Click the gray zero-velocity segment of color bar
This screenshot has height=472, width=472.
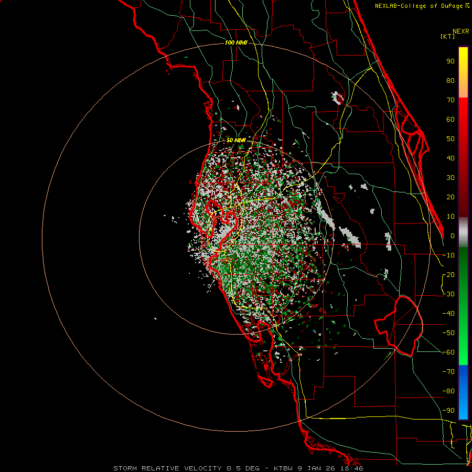[x=463, y=232]
